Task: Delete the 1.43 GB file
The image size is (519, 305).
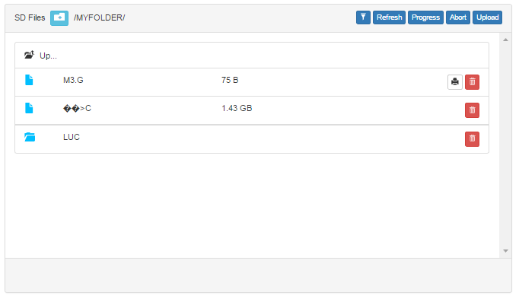Action: pyautogui.click(x=472, y=110)
